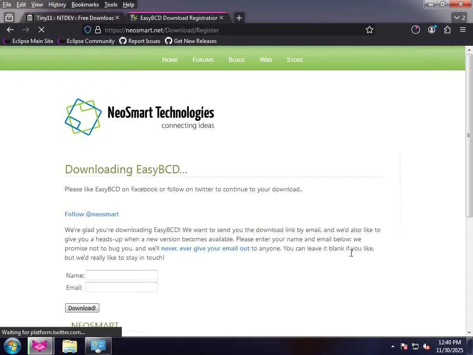Click the scrollbar up arrow
Viewport: 473px width, 355px height.
pyautogui.click(x=469, y=49)
